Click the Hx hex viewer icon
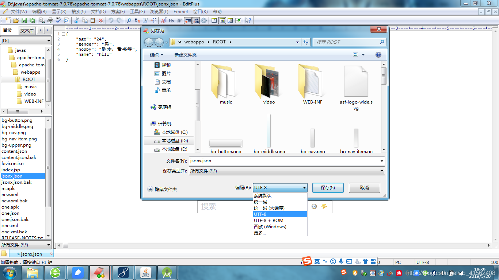This screenshot has width=499, height=280. (171, 20)
